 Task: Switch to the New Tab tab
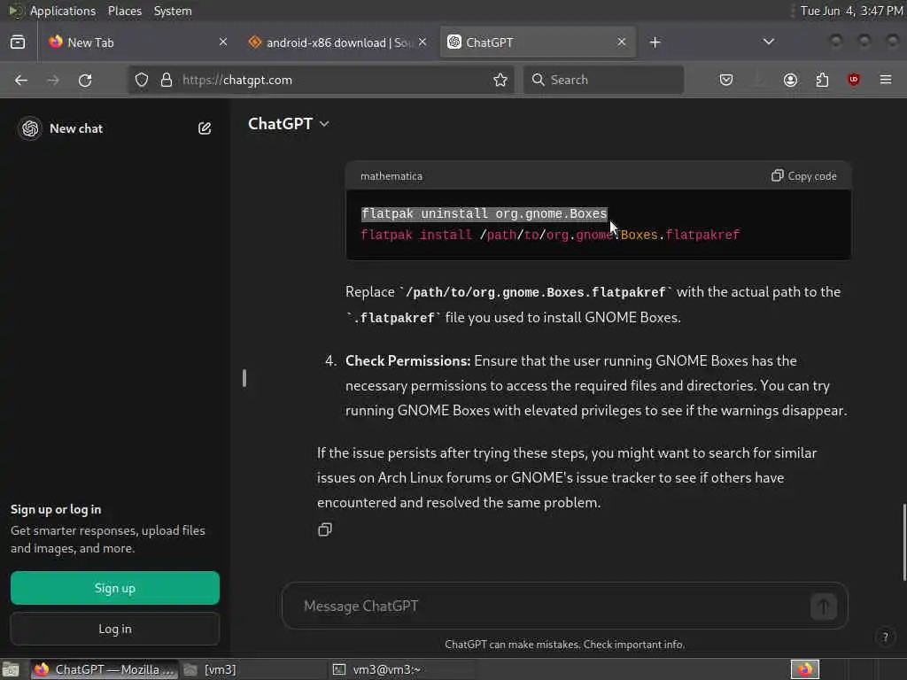(x=136, y=42)
